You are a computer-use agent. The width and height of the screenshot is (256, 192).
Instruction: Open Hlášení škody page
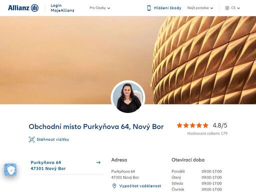pos(167,8)
